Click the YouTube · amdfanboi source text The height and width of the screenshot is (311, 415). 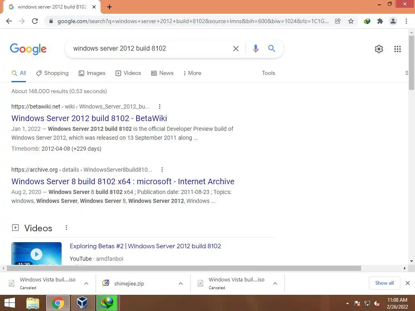[x=96, y=259]
